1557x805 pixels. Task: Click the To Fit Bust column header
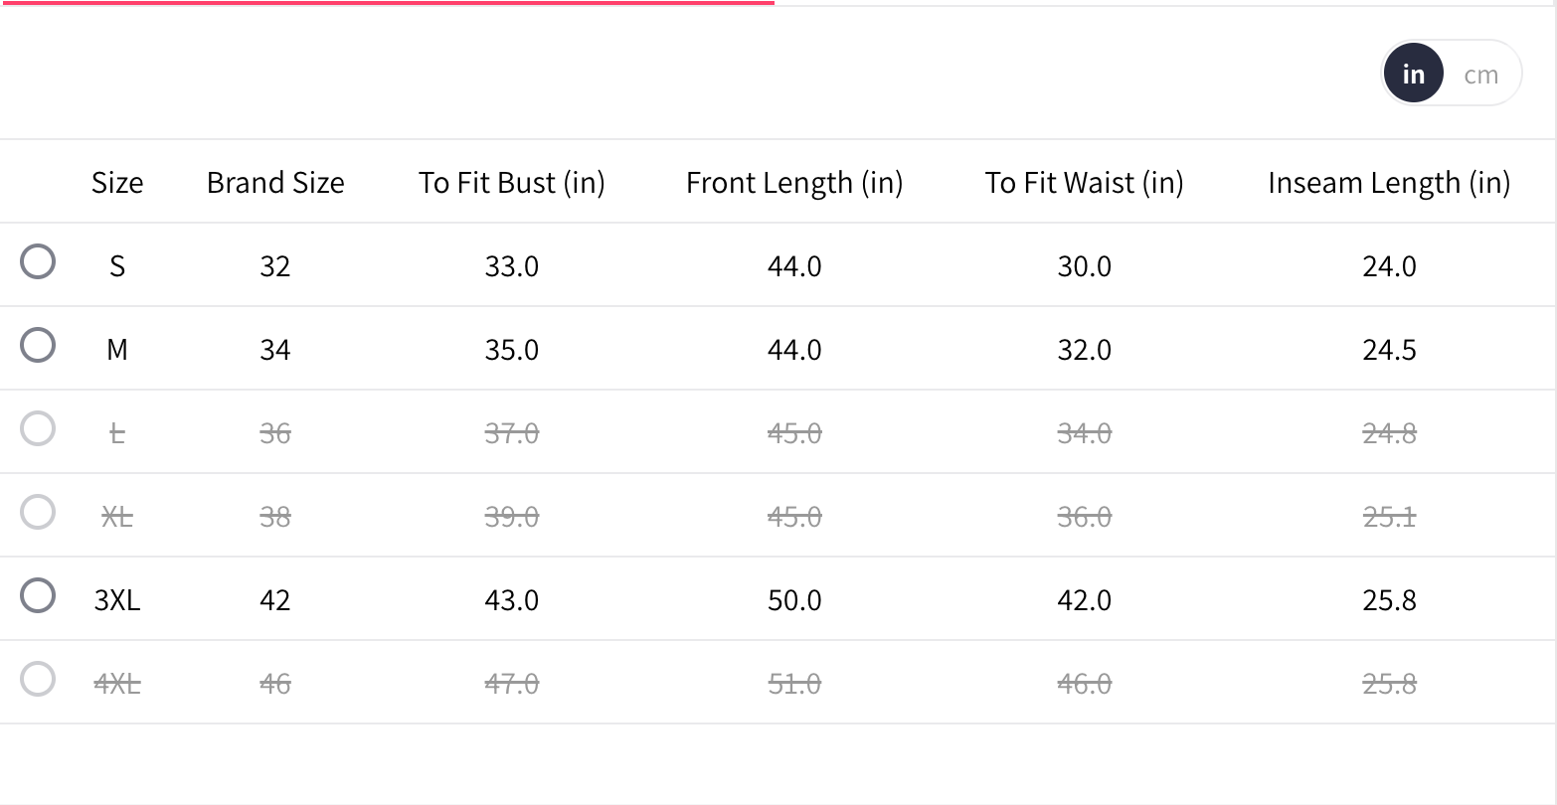(x=512, y=183)
